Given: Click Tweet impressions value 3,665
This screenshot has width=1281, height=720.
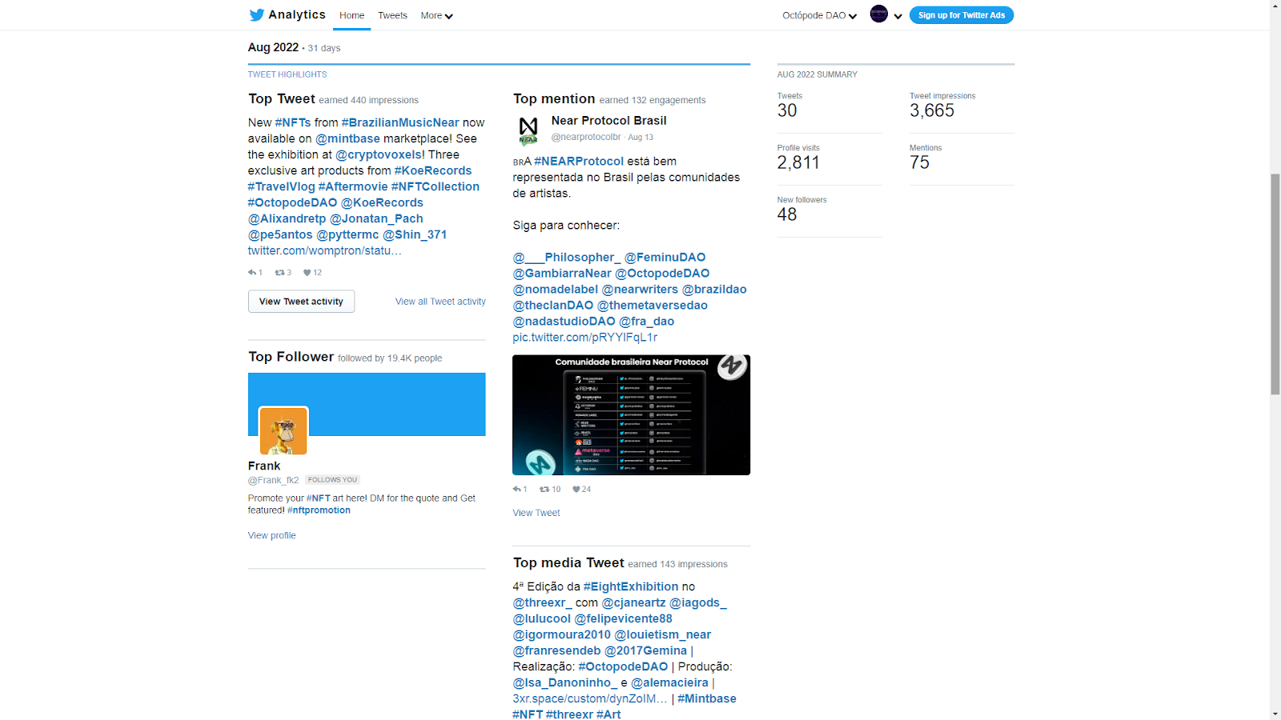Looking at the screenshot, I should (x=932, y=110).
